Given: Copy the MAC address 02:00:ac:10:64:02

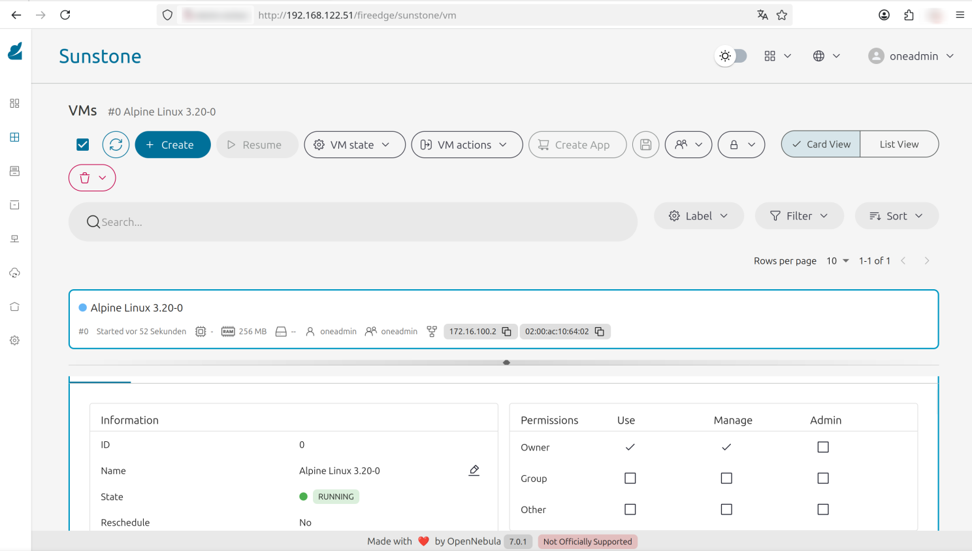Looking at the screenshot, I should (x=599, y=331).
